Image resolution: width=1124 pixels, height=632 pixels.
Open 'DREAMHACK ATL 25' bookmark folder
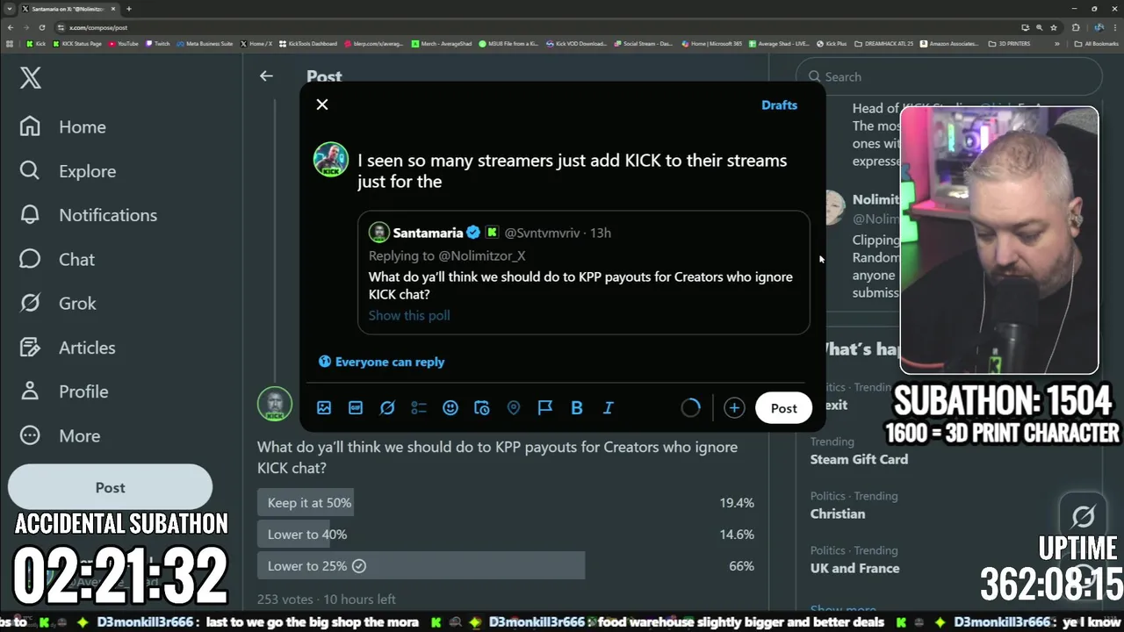click(x=884, y=43)
